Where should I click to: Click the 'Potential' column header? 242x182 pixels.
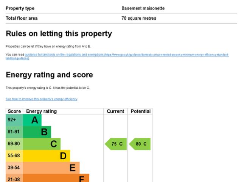tap(140, 111)
